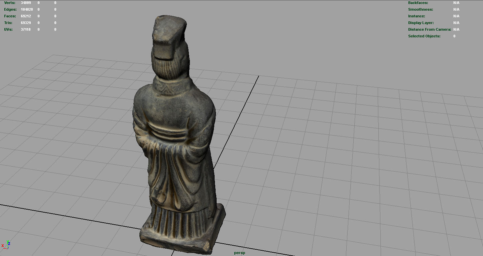
Task: Click the 'Smoothness:' label
Action: coord(420,9)
